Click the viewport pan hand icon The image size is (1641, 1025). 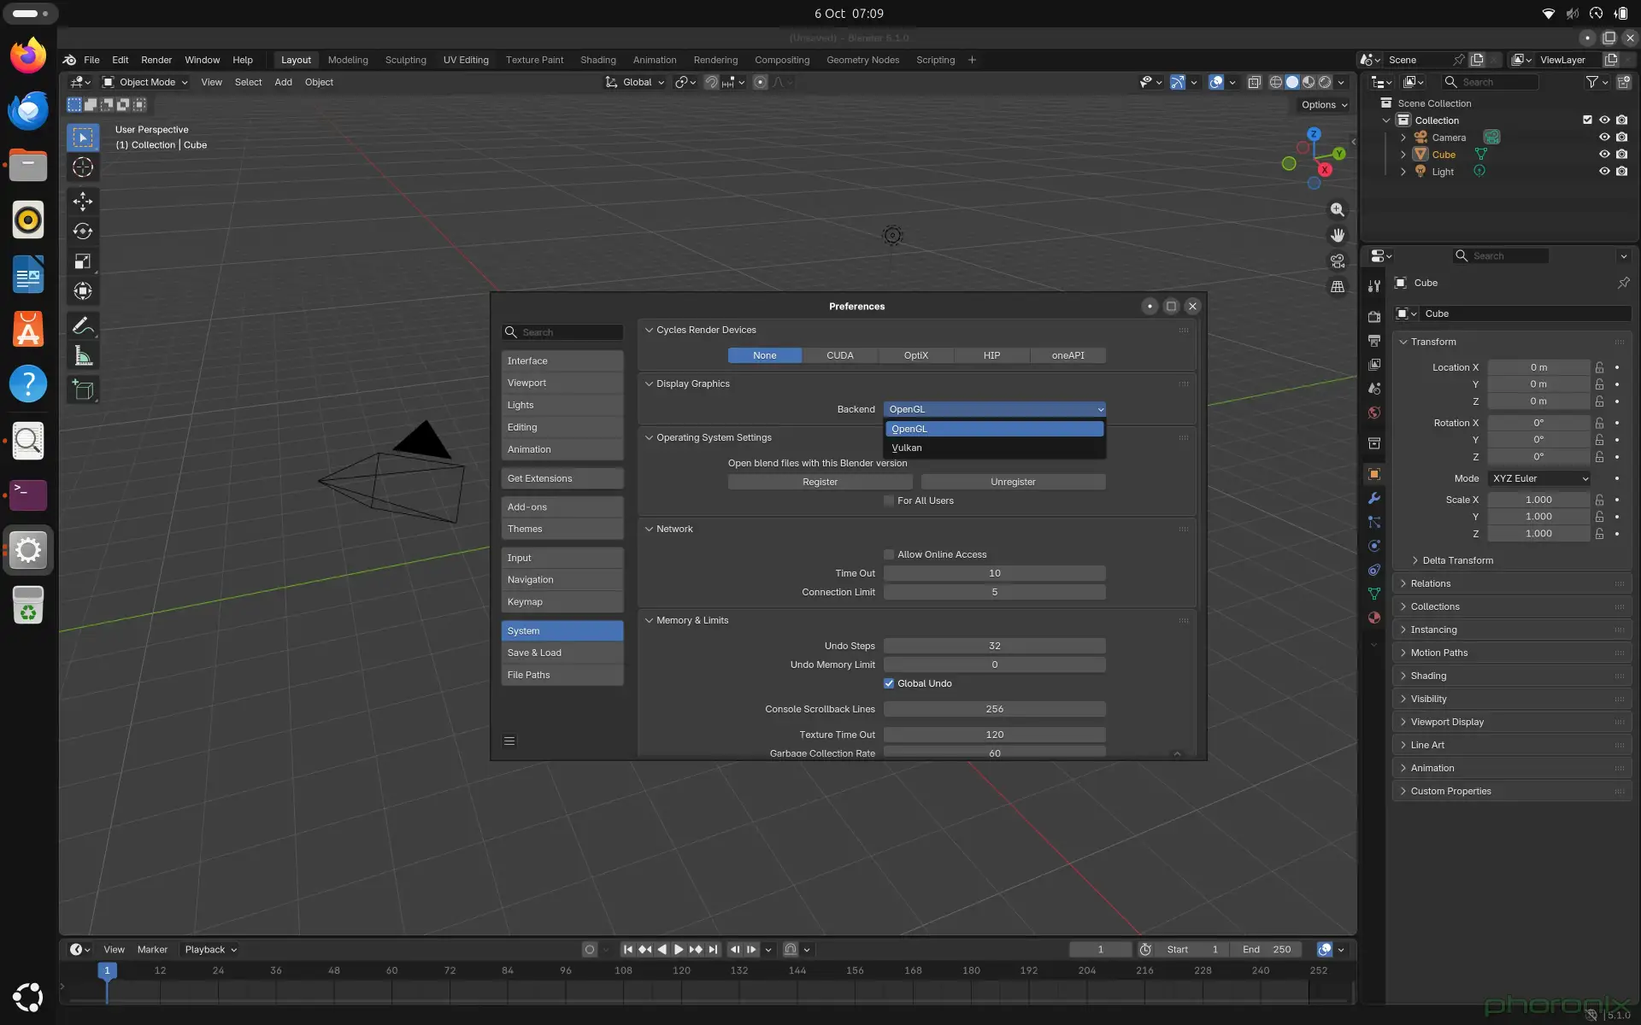coord(1338,236)
